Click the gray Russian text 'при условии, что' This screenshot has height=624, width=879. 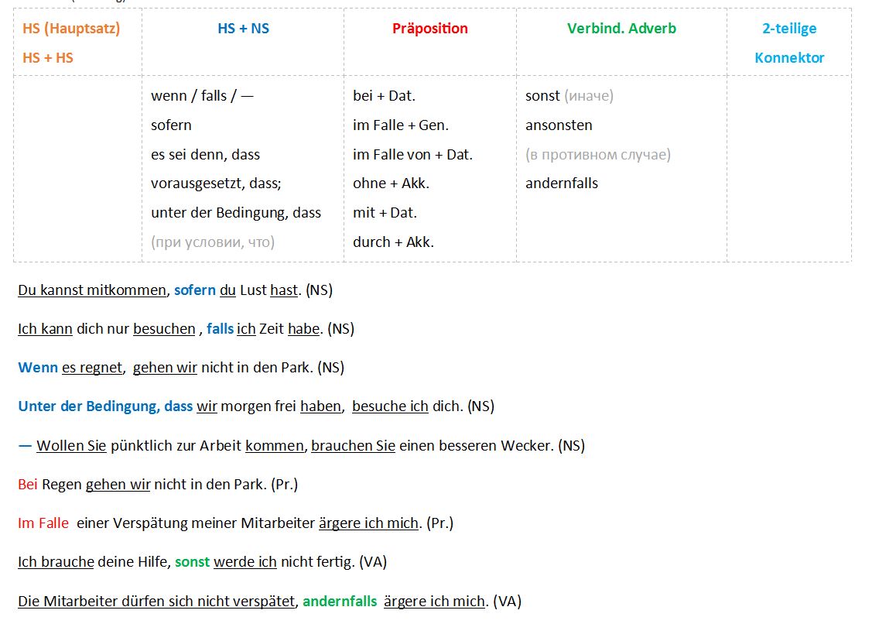pyautogui.click(x=213, y=242)
